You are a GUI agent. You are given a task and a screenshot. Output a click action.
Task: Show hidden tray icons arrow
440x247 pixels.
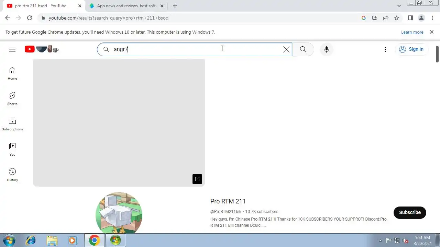coord(380,240)
